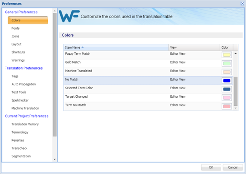Select the No Match row name
The image size is (246, 174).
[72, 79]
